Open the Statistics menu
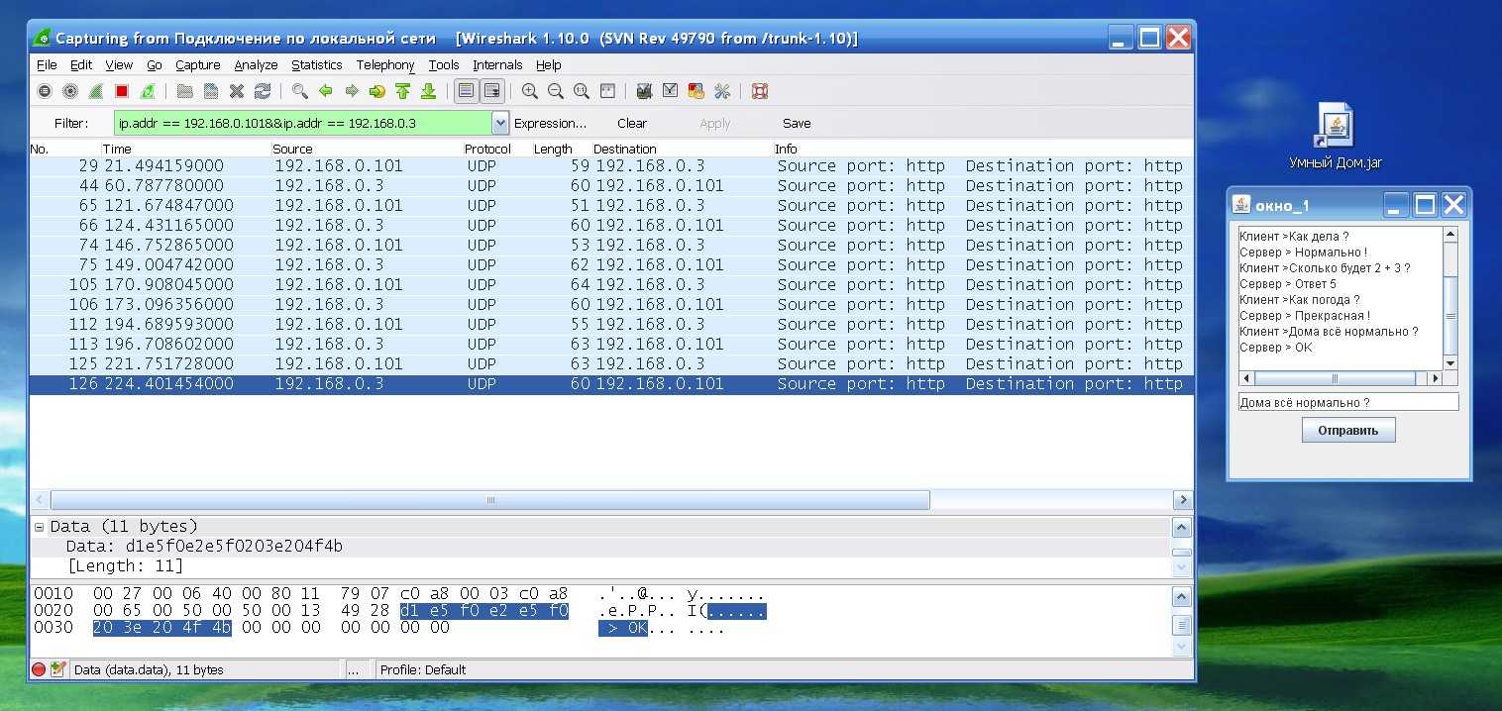 316,65
